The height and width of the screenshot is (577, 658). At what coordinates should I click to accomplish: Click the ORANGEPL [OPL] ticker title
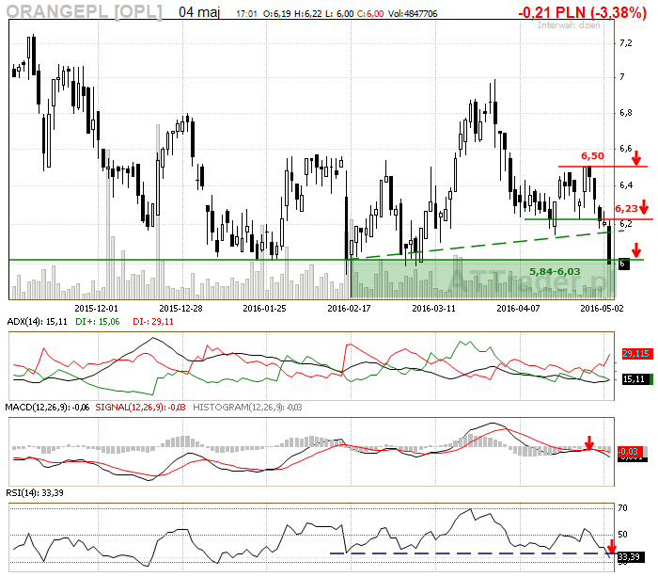pyautogui.click(x=84, y=12)
